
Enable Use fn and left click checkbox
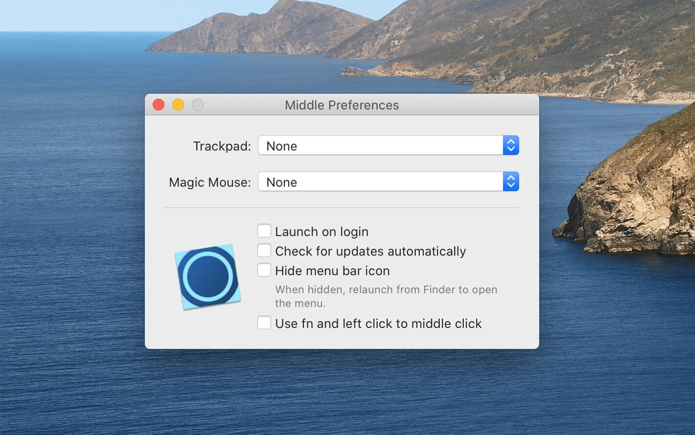click(x=264, y=323)
